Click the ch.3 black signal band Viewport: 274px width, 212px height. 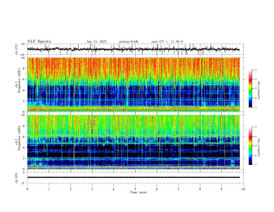[133, 177]
